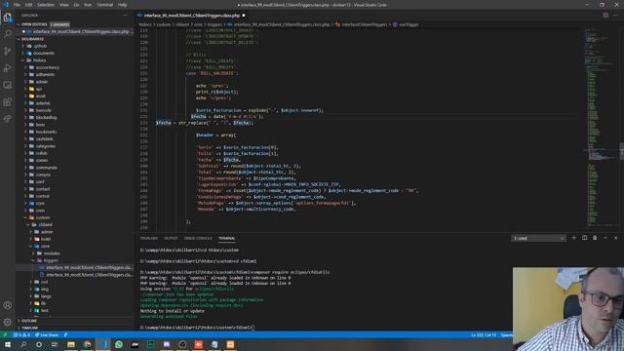624x351 pixels.
Task: Switch to the Output panel tab
Action: (x=171, y=238)
